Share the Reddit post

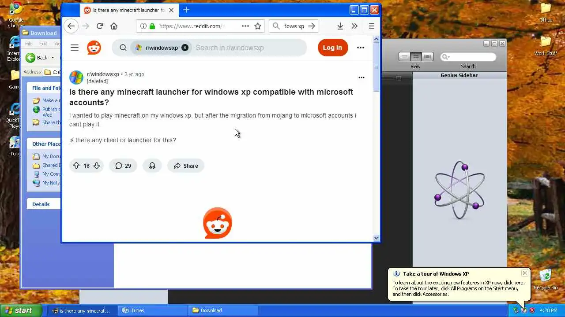pos(186,166)
